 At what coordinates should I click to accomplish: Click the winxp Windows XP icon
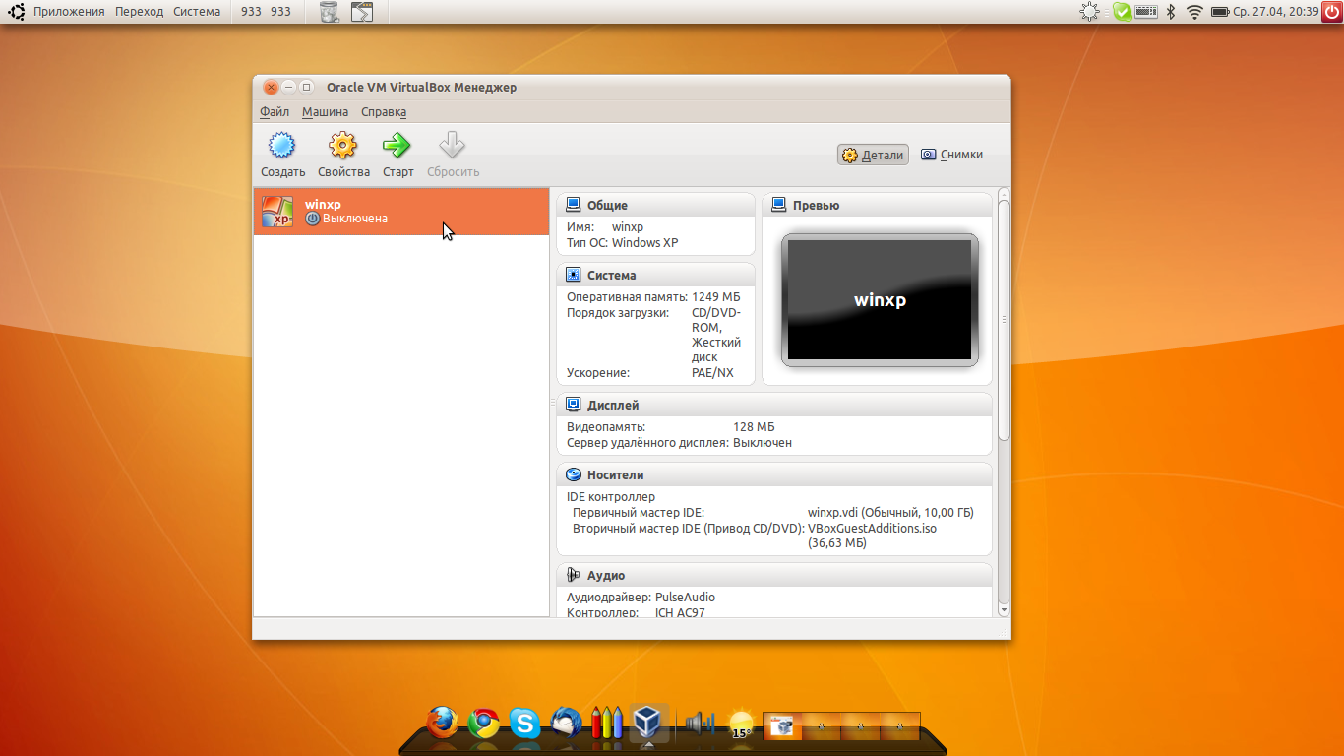click(x=277, y=211)
